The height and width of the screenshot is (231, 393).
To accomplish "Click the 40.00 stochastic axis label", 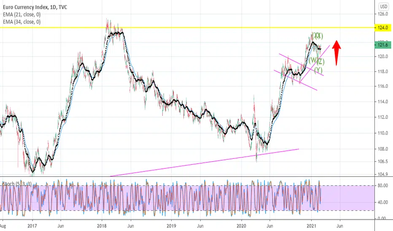I will pos(383,202).
